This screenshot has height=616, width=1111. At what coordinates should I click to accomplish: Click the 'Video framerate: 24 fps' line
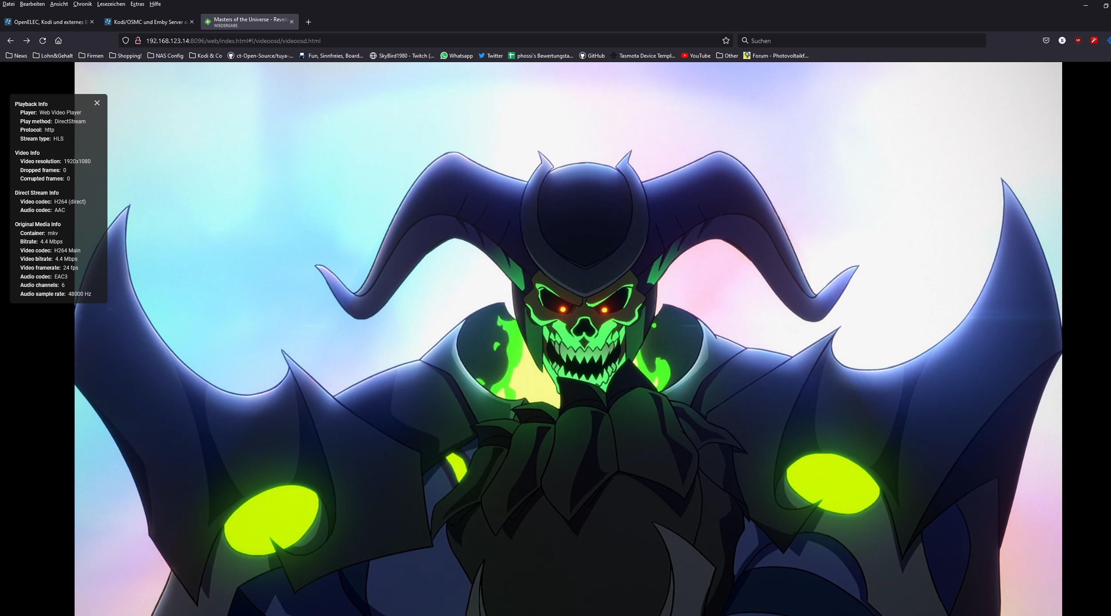coord(49,268)
